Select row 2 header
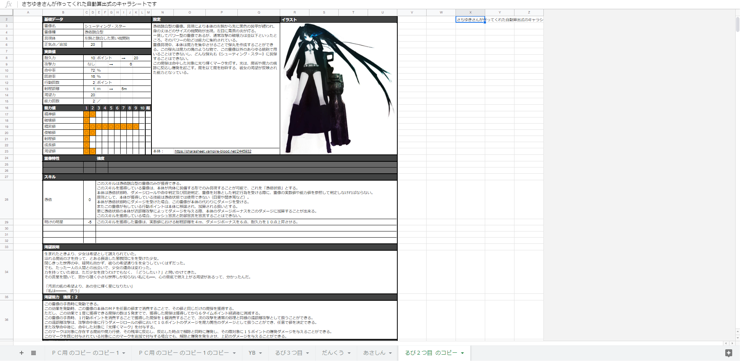Viewport: 748px width, 362px height. point(7,19)
